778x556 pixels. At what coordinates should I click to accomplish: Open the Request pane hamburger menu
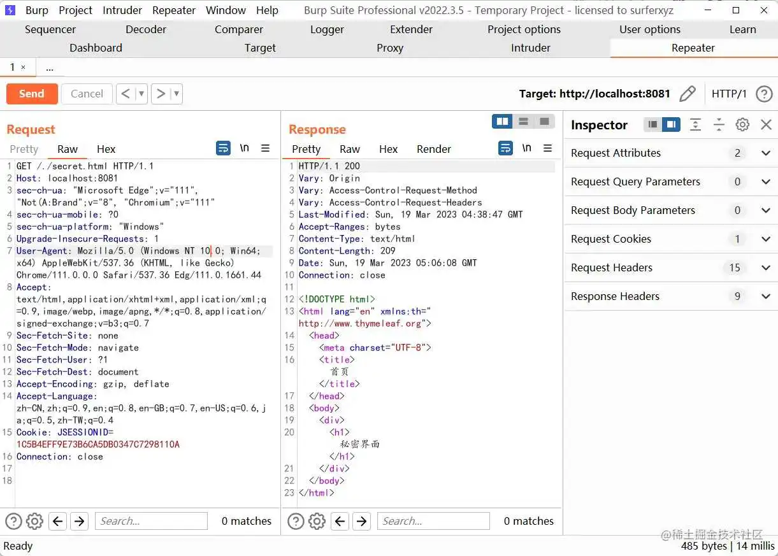[266, 148]
